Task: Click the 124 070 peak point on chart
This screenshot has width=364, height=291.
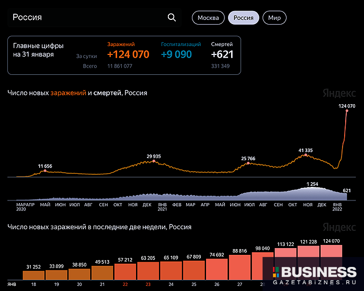Action: [x=347, y=111]
